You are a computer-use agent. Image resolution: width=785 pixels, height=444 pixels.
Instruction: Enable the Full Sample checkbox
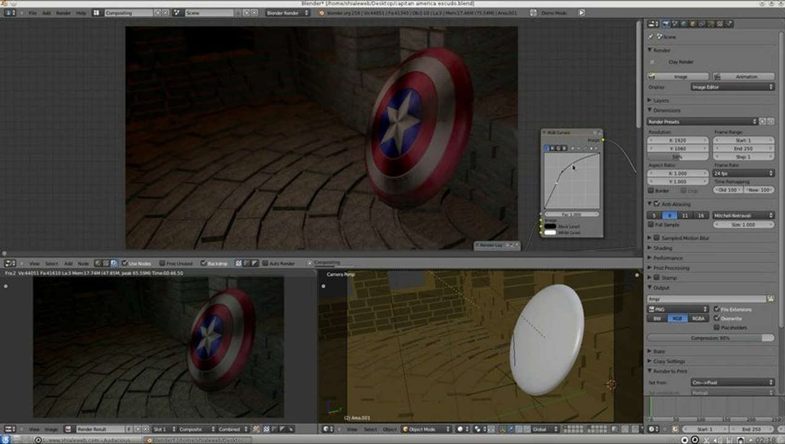pyautogui.click(x=651, y=225)
